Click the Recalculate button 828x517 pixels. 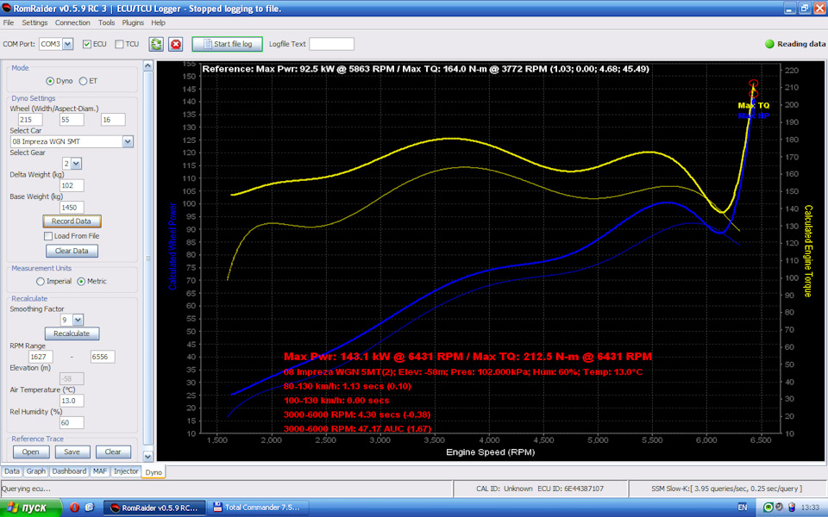click(x=72, y=334)
